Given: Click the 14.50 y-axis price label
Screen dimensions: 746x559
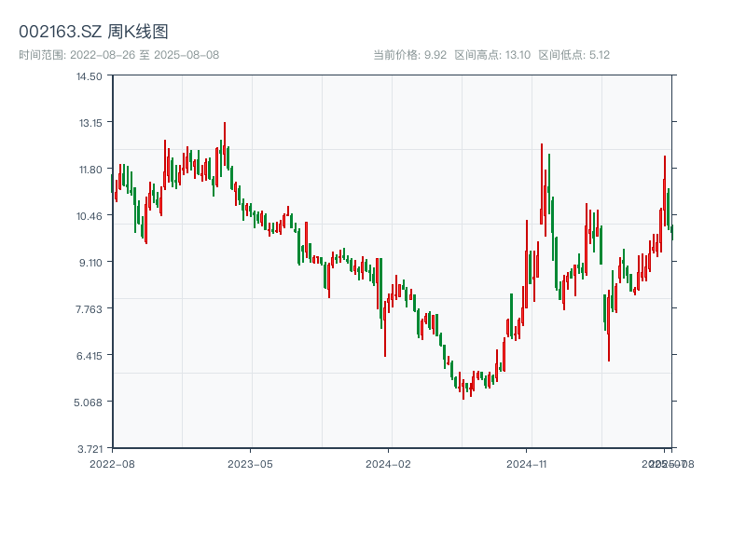Looking at the screenshot, I should pos(90,76).
